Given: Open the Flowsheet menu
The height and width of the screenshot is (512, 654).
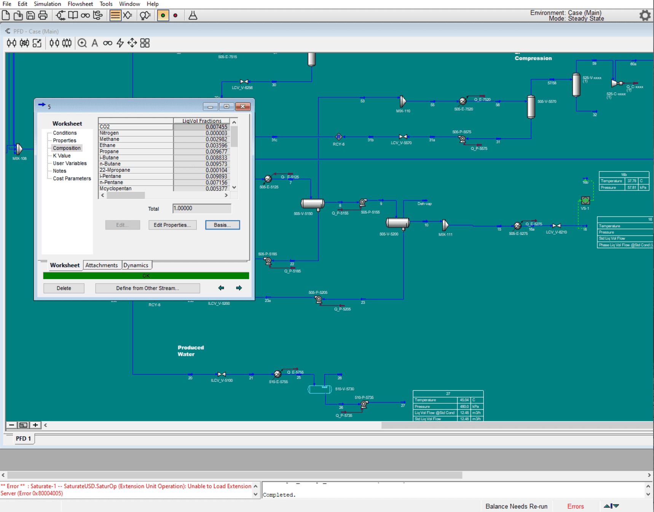Looking at the screenshot, I should [80, 4].
